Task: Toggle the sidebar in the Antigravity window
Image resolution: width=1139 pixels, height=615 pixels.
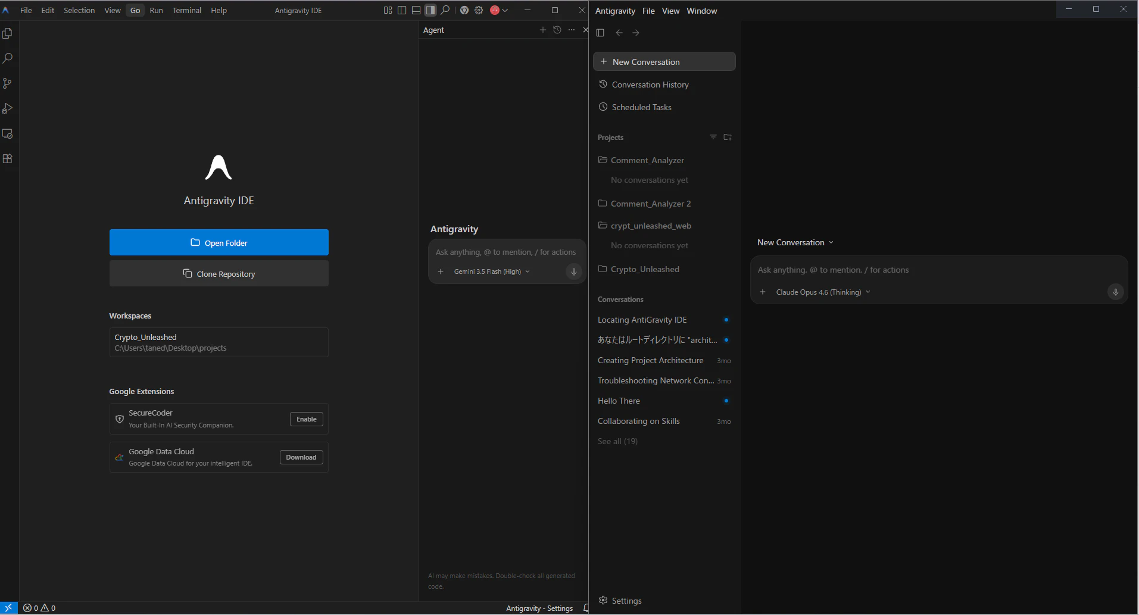Action: (x=600, y=33)
